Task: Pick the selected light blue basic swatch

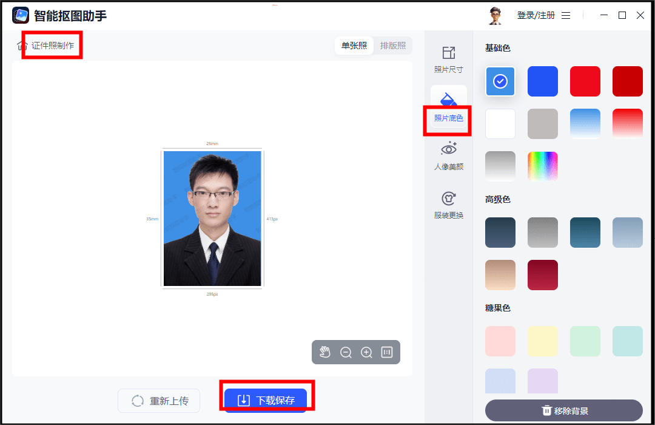Action: click(500, 81)
